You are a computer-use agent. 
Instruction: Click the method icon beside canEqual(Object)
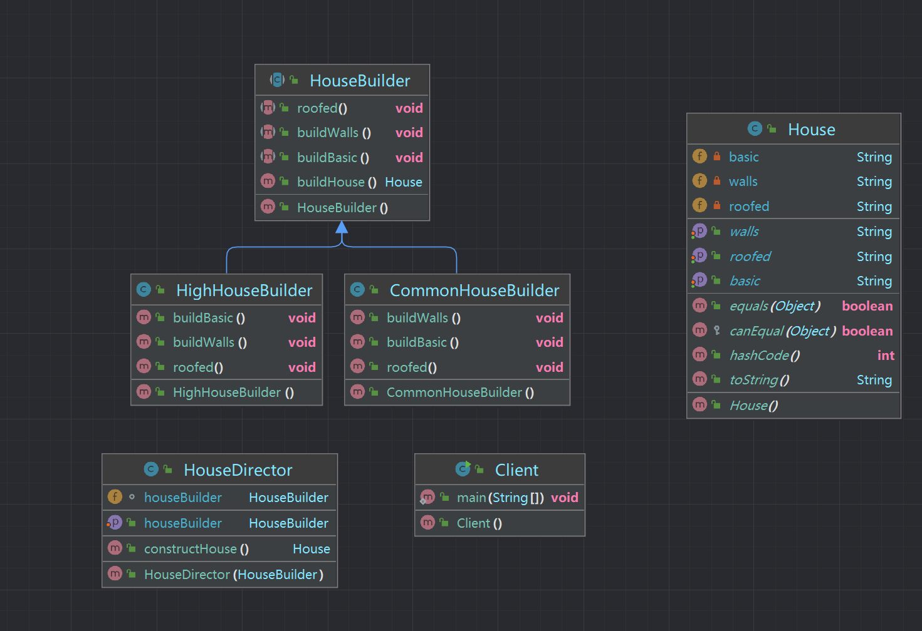pos(699,330)
